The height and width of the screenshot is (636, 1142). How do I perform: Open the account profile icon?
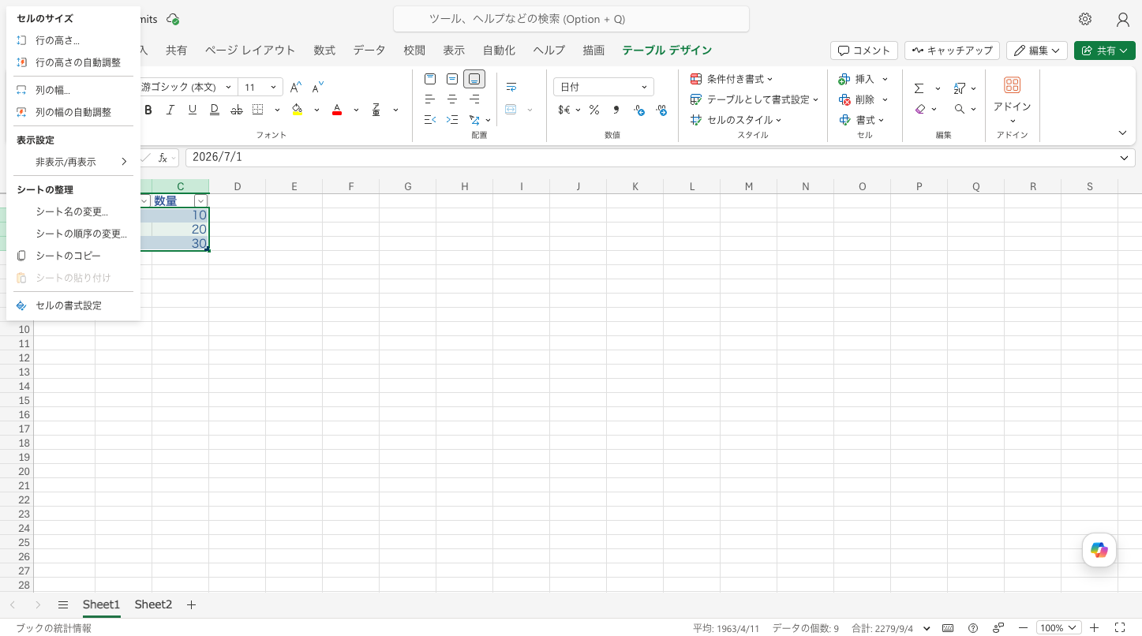point(1122,19)
